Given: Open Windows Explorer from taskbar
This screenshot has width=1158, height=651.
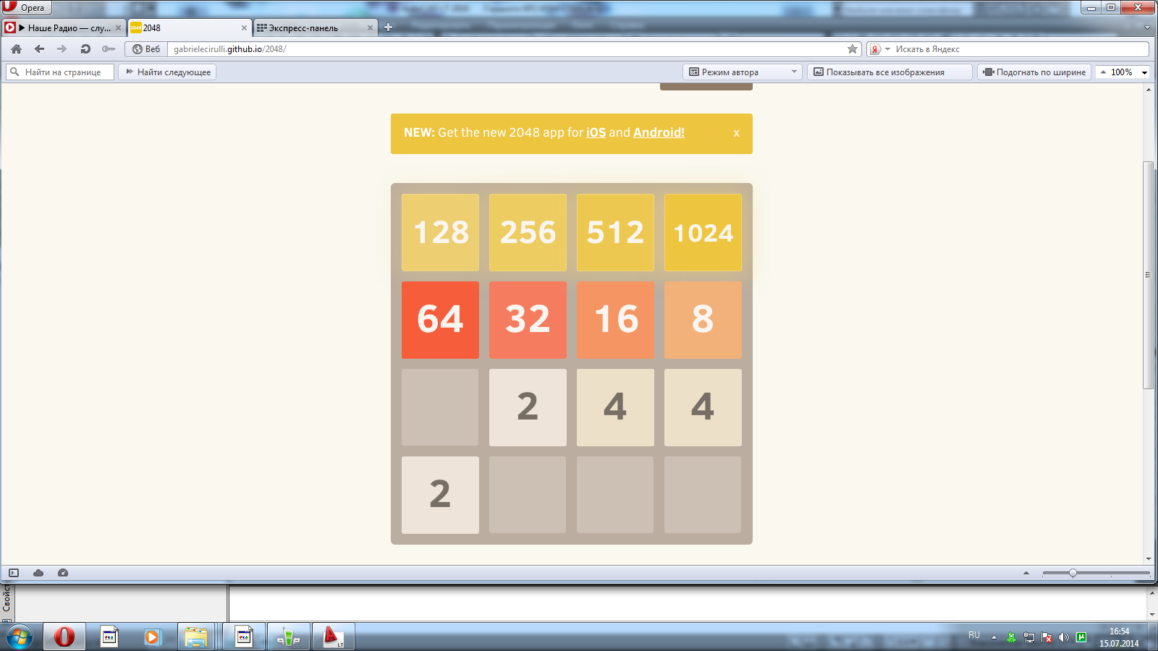Looking at the screenshot, I should coord(196,637).
